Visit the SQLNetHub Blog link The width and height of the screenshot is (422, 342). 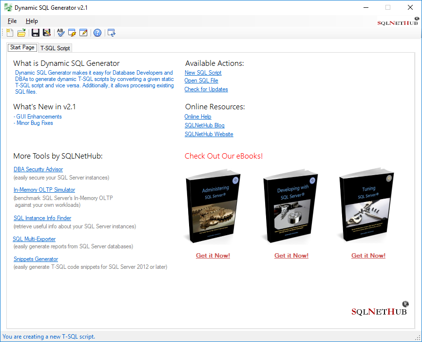[x=205, y=125]
